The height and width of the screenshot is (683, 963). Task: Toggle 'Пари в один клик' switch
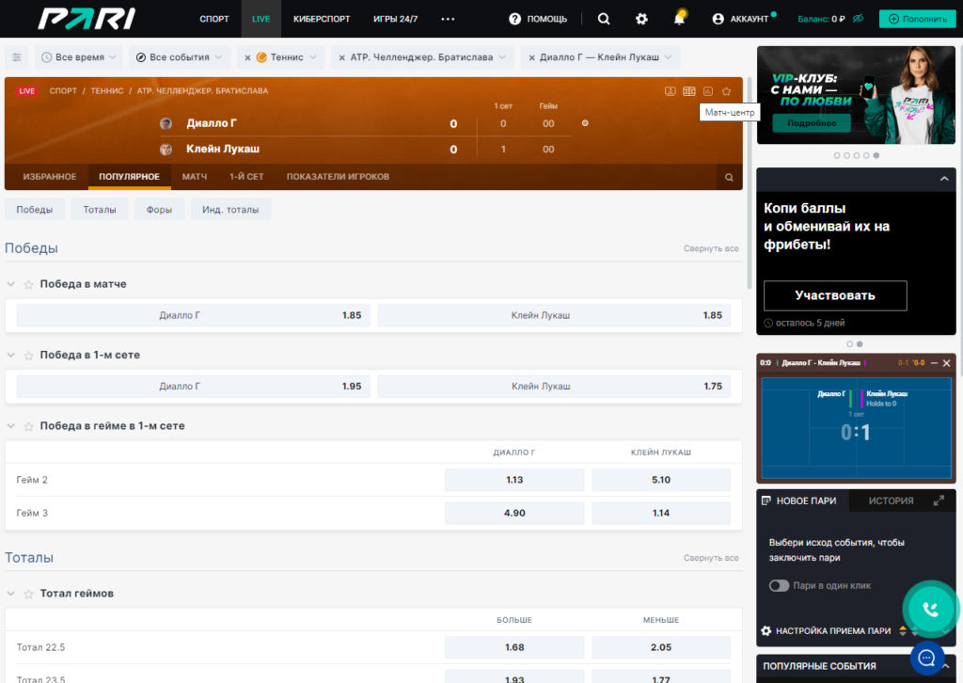pos(779,585)
